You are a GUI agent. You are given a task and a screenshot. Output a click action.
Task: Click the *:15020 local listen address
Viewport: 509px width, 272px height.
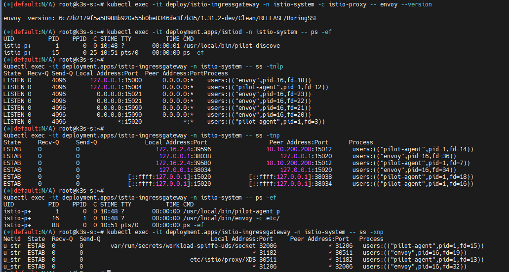(130, 122)
